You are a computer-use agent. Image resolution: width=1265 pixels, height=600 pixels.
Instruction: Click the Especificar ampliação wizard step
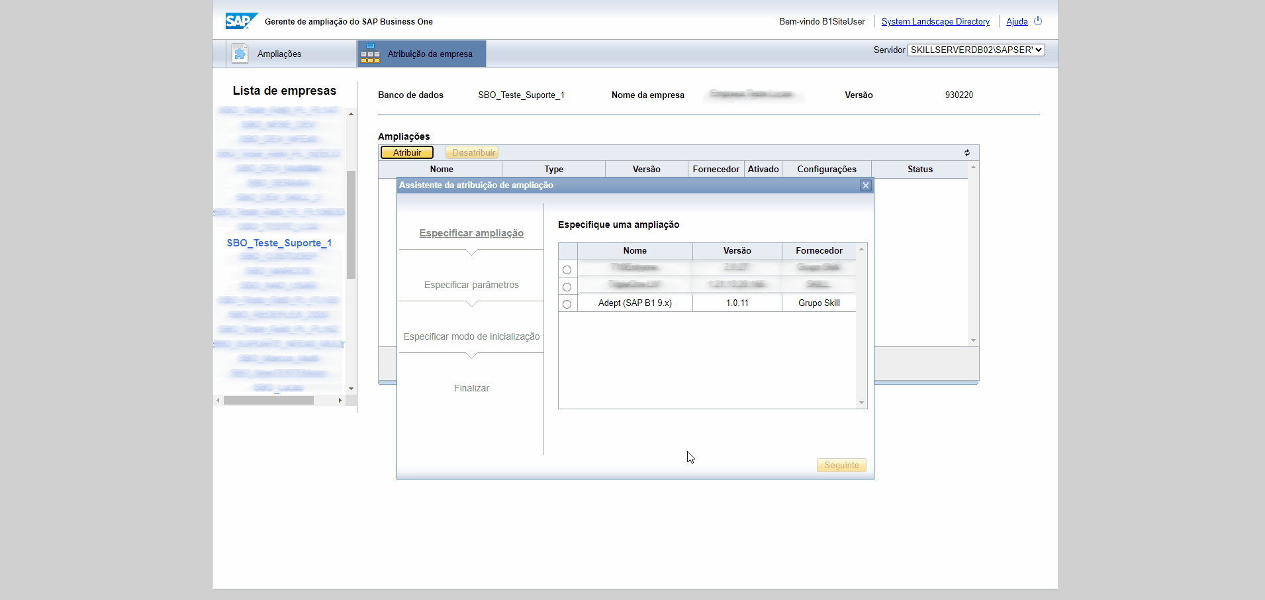coord(471,233)
